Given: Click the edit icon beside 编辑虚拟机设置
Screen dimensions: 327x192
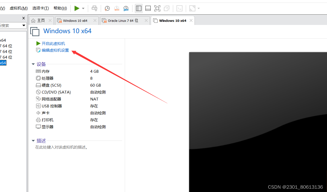Looking at the screenshot, I should (x=38, y=50).
